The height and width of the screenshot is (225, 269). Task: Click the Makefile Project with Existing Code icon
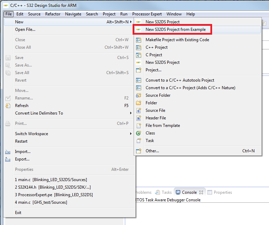[x=139, y=40]
